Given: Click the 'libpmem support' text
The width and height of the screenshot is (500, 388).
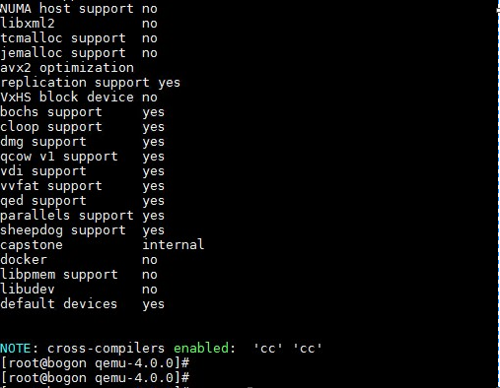Looking at the screenshot, I should (x=59, y=275).
